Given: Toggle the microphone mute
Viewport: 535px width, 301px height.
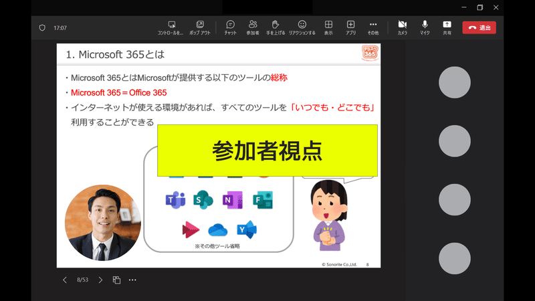Looking at the screenshot, I should 425,28.
